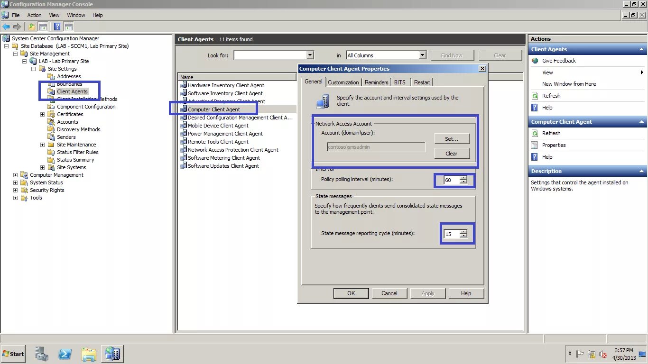Screen dimensions: 648x364
Task: Expand the Tools tree node
Action: pos(15,198)
